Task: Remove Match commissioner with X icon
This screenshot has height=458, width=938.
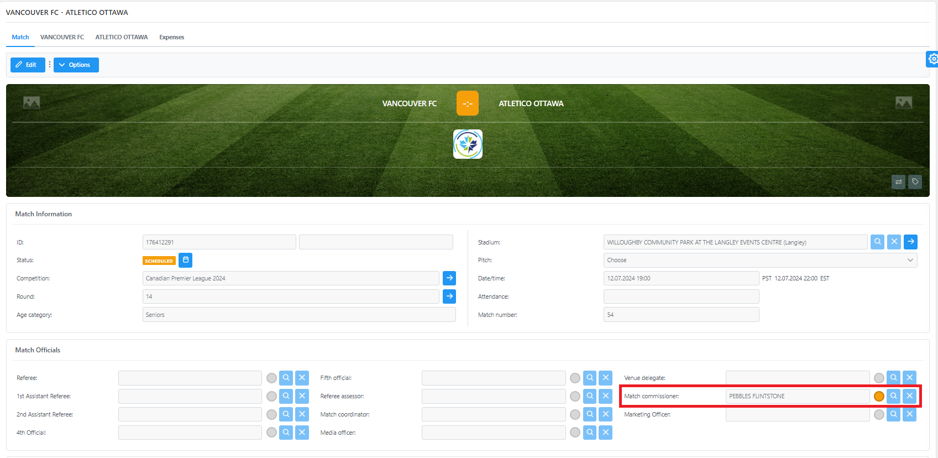Action: tap(909, 396)
